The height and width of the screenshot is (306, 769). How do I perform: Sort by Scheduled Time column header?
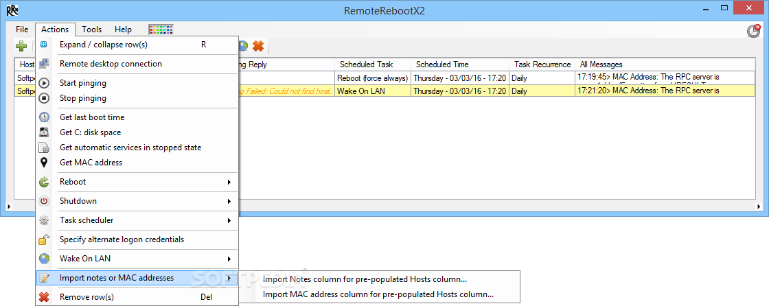pyautogui.click(x=461, y=64)
